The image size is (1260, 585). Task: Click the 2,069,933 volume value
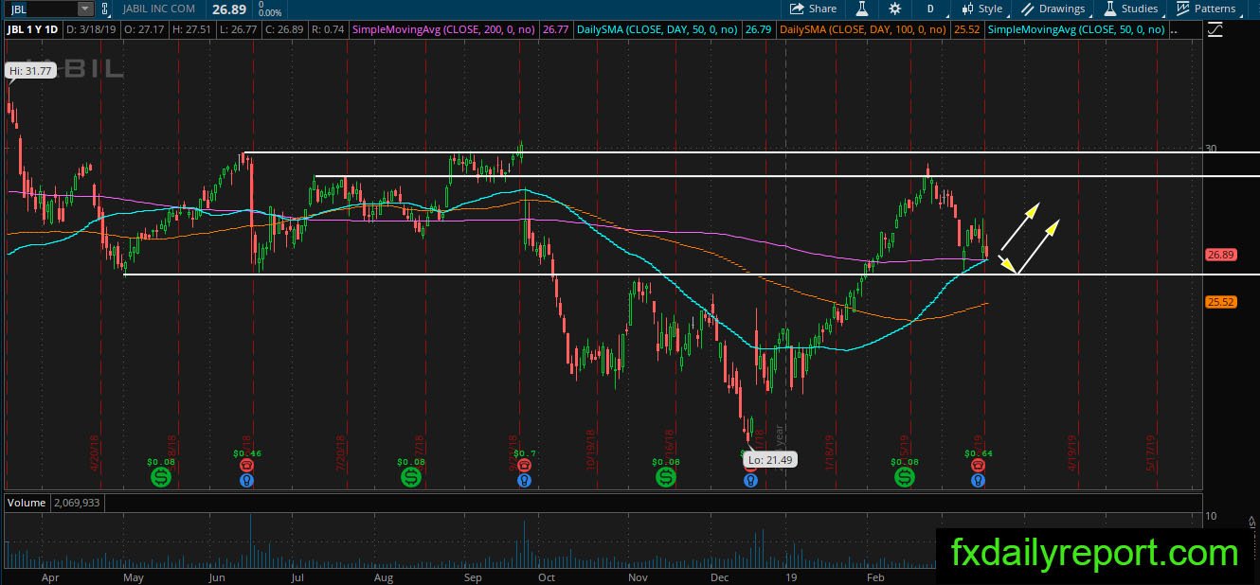pos(77,503)
